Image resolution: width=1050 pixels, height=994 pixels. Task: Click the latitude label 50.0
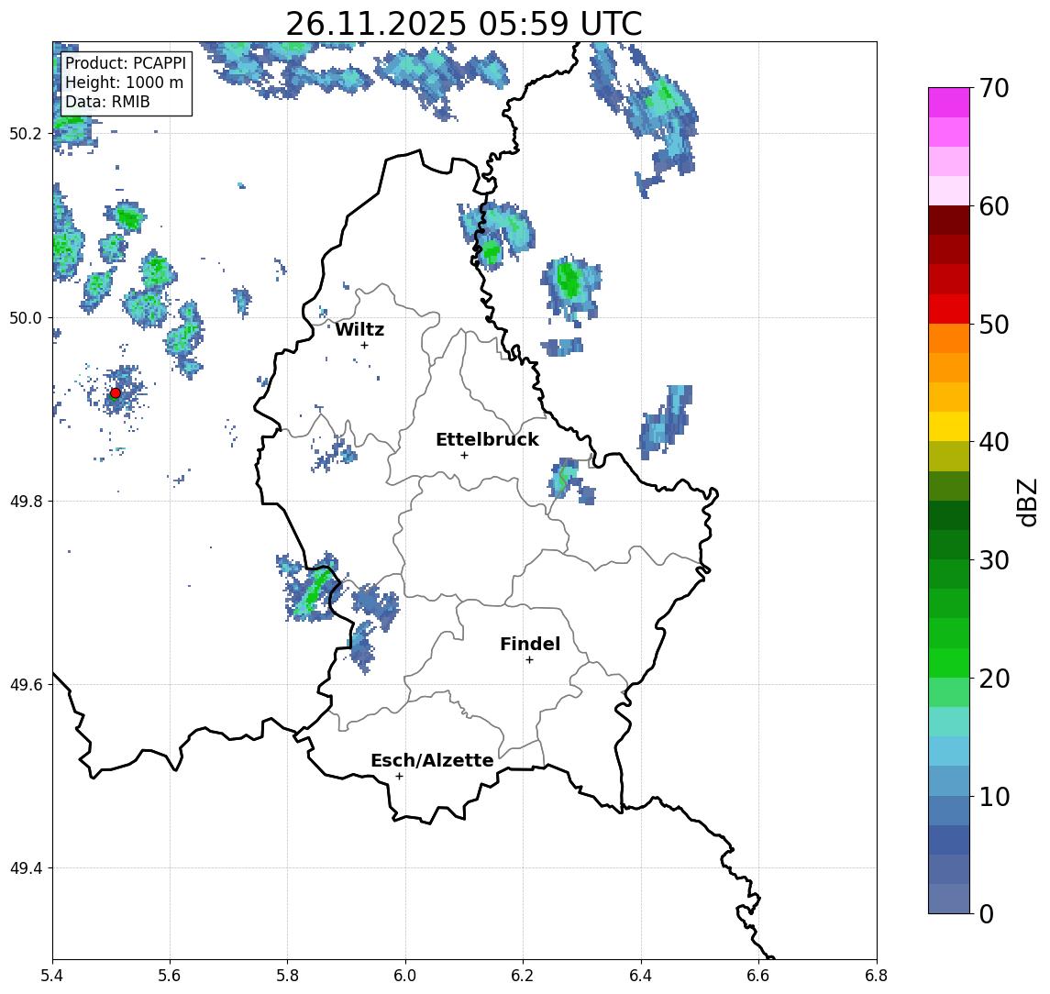pyautogui.click(x=26, y=317)
